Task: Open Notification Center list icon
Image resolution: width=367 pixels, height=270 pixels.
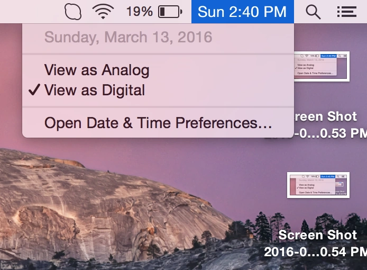Action: (x=345, y=12)
